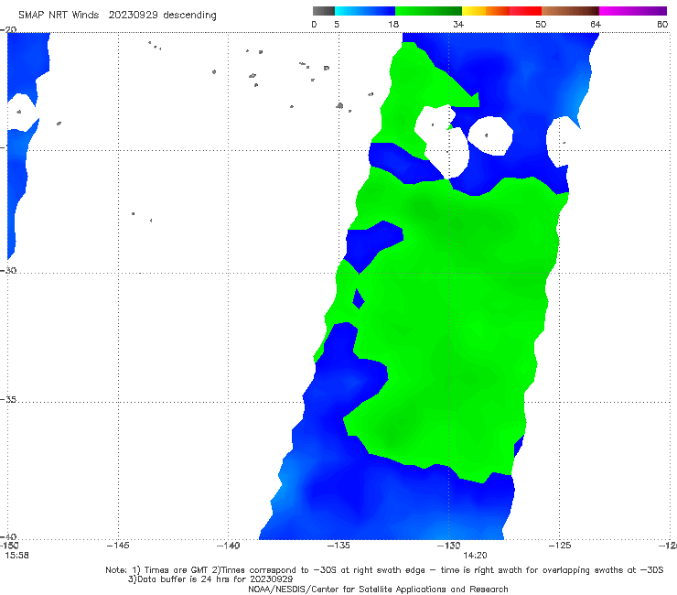This screenshot has width=677, height=595.
Task: Click the green segment of the color bar
Action: (428, 11)
